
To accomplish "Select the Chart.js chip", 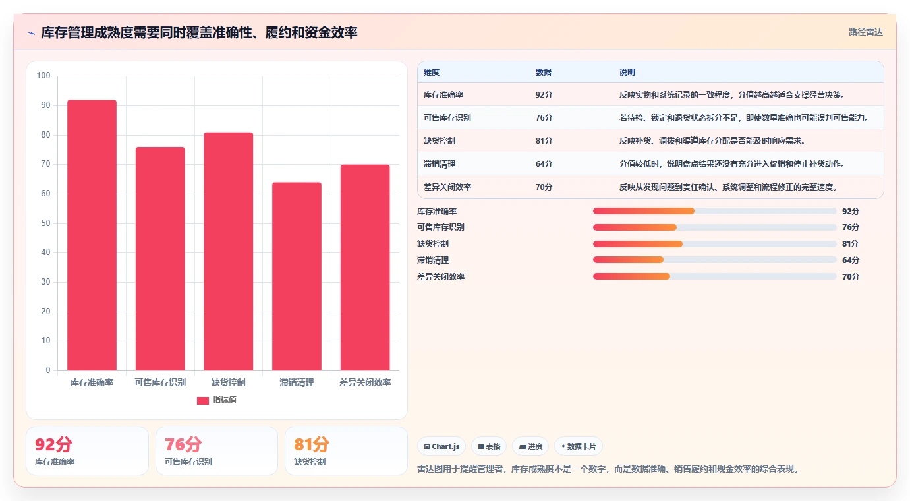I will 441,446.
